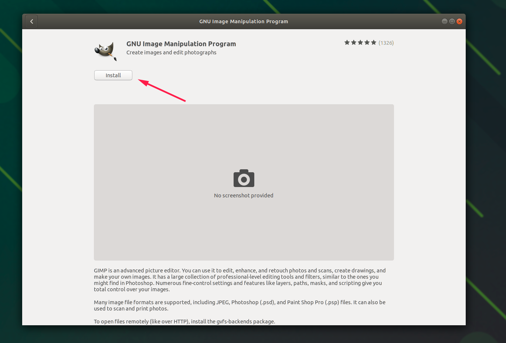The width and height of the screenshot is (506, 343).
Task: Click the line mentioning the gvfs-backends package
Action: [x=184, y=322]
